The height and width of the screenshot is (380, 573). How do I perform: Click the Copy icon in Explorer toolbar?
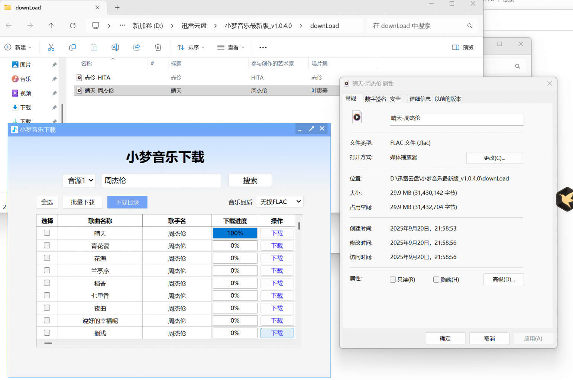(72, 47)
